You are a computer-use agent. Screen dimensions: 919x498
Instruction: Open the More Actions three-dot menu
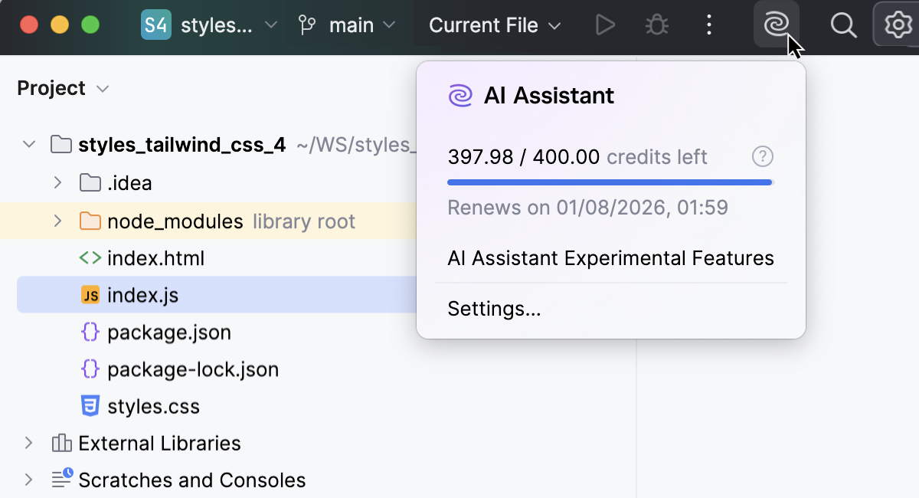709,25
